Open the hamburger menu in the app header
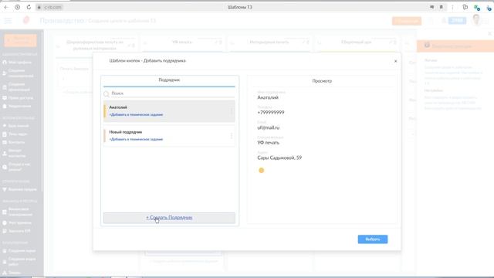The height and width of the screenshot is (278, 494). pos(8,21)
